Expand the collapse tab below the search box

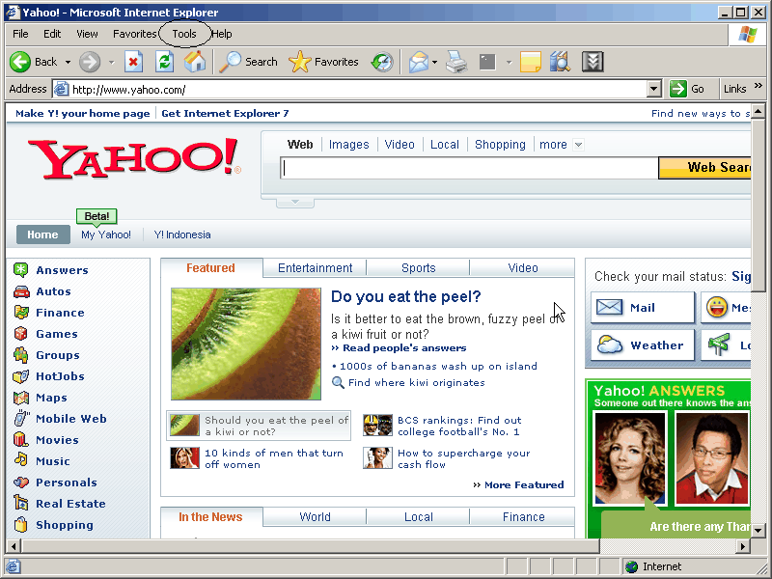(x=295, y=203)
